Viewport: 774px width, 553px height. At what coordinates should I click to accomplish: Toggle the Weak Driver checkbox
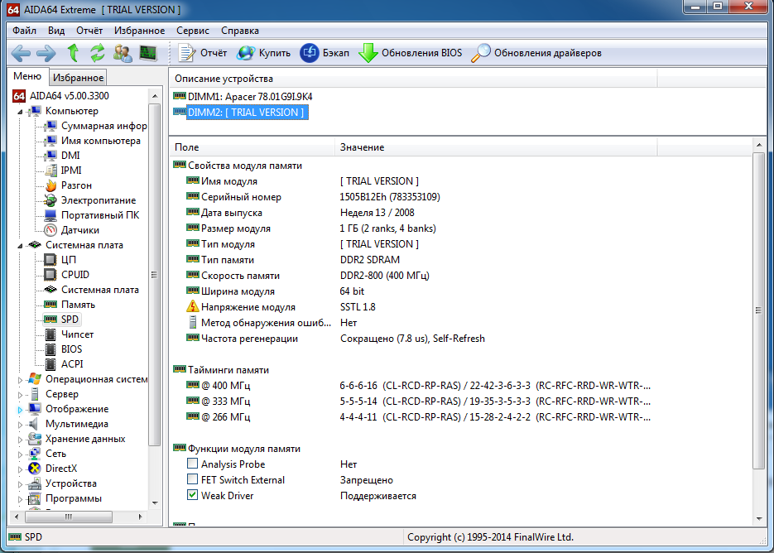(193, 496)
